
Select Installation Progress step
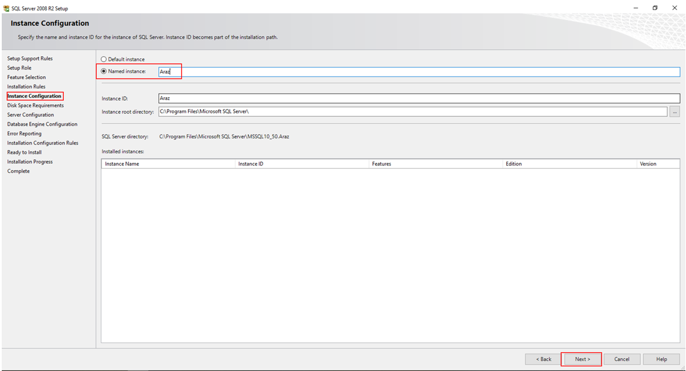click(30, 162)
